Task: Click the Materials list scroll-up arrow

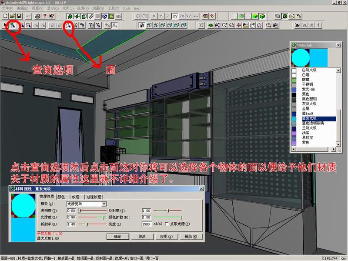Action: tap(338, 71)
